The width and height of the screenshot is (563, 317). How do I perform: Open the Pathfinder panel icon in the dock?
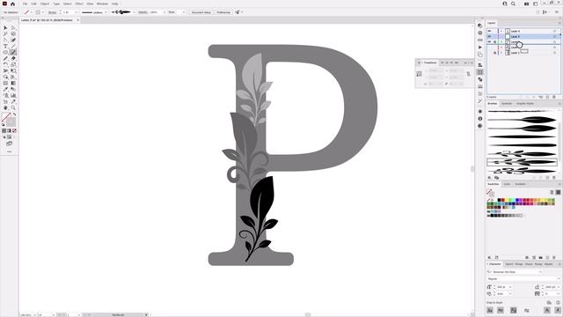[x=480, y=79]
